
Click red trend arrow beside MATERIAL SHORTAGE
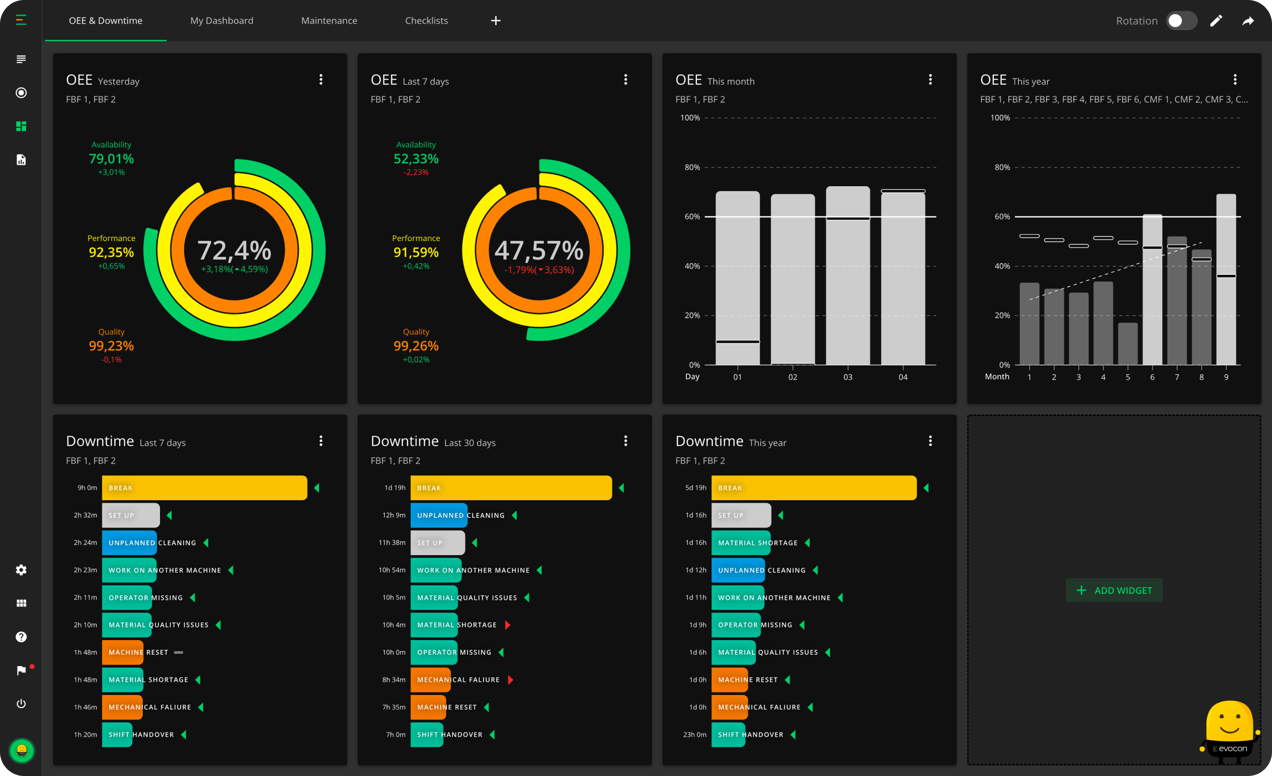point(508,625)
